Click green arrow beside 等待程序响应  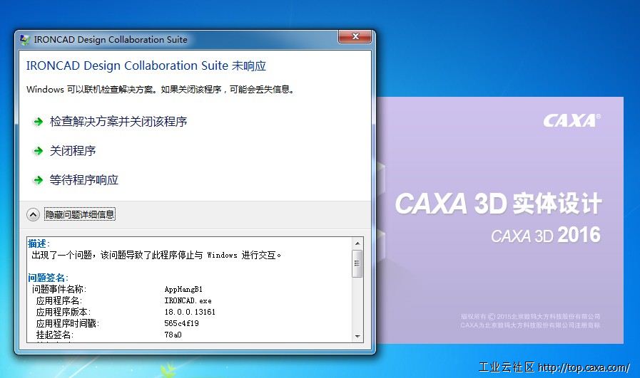[x=39, y=180]
